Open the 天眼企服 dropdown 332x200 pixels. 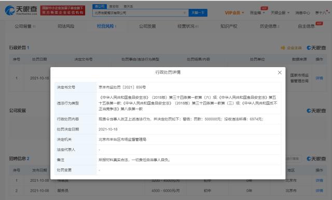(280, 12)
